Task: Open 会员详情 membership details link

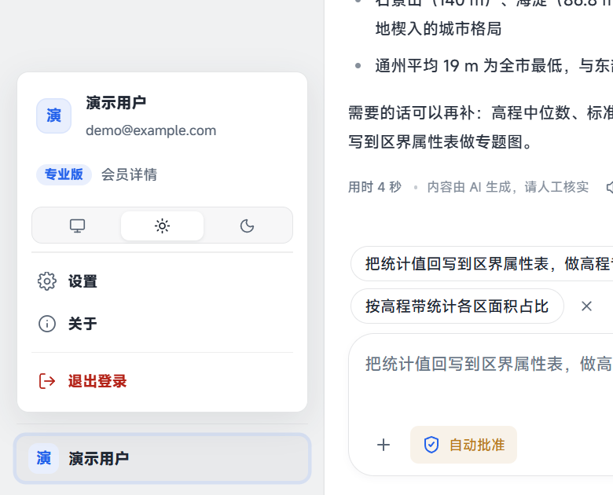Action: 129,174
